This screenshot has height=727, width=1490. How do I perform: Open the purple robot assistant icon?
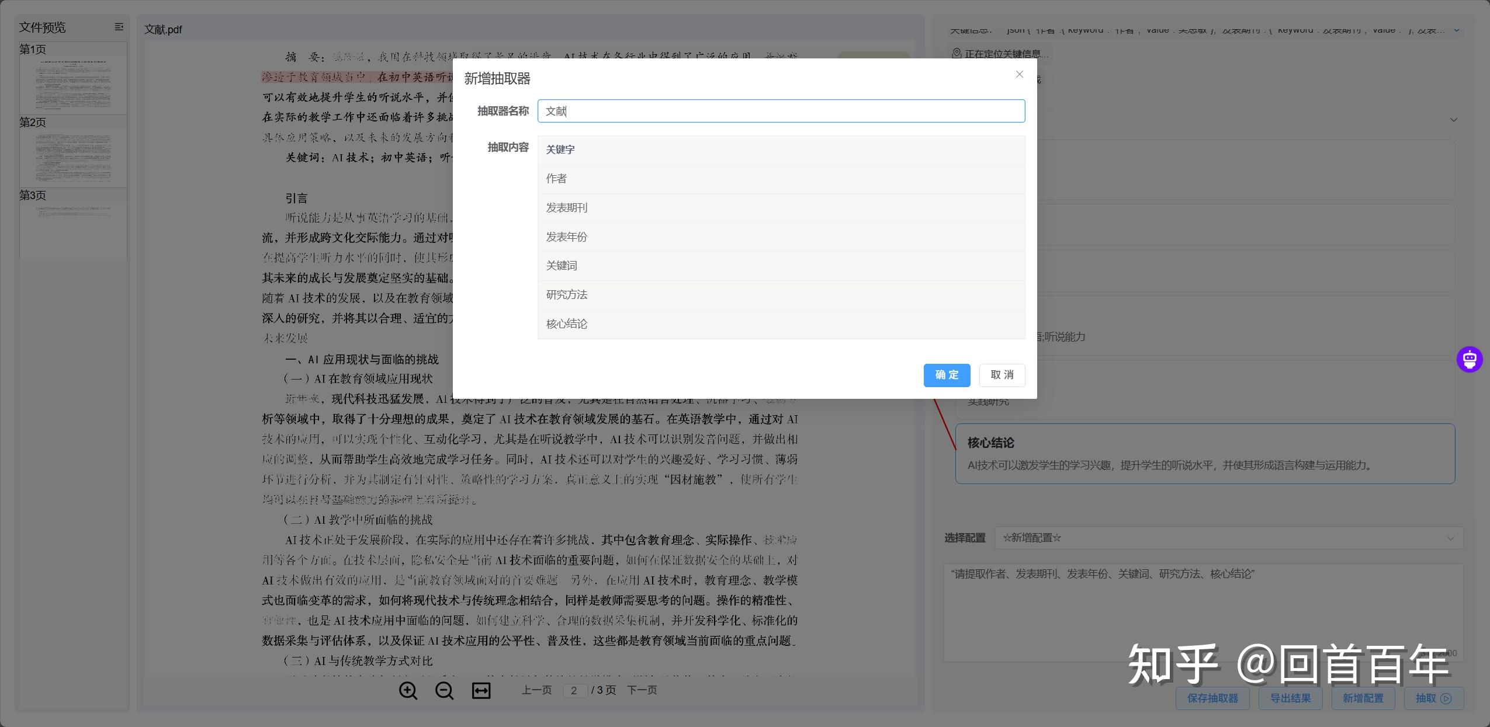point(1470,359)
